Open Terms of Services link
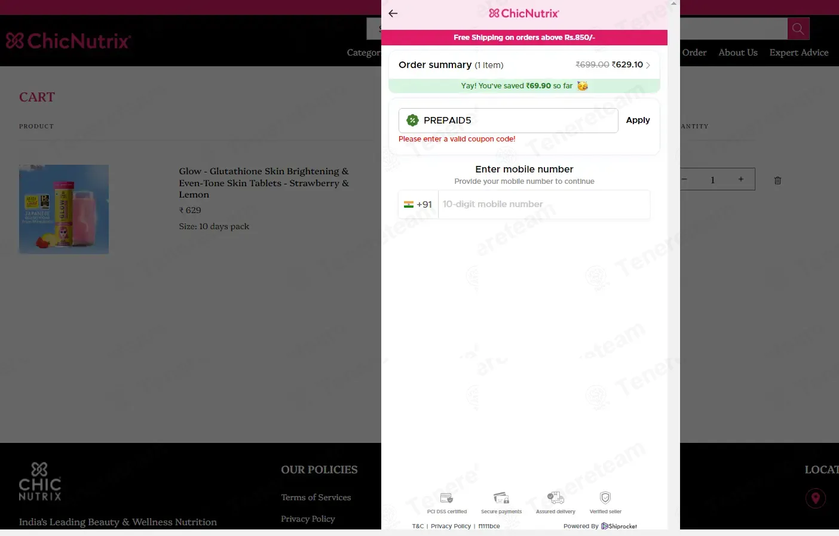The image size is (839, 536). 316,497
